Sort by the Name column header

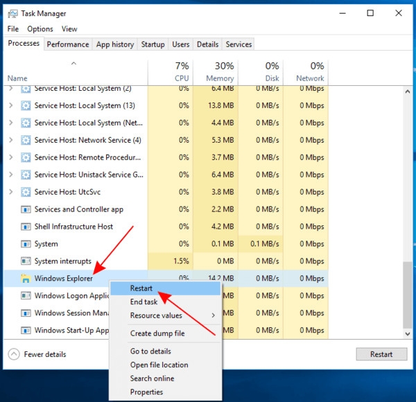[x=76, y=72]
